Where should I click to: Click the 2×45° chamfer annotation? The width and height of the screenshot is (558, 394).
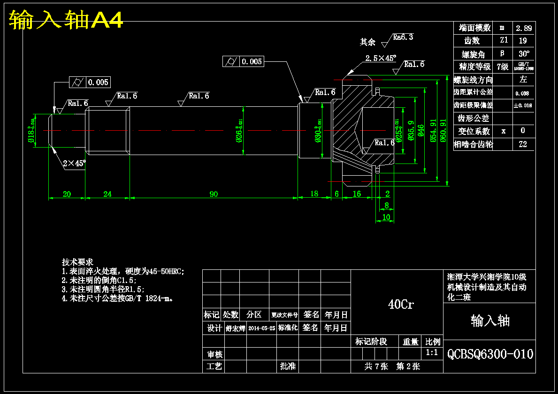(x=74, y=163)
